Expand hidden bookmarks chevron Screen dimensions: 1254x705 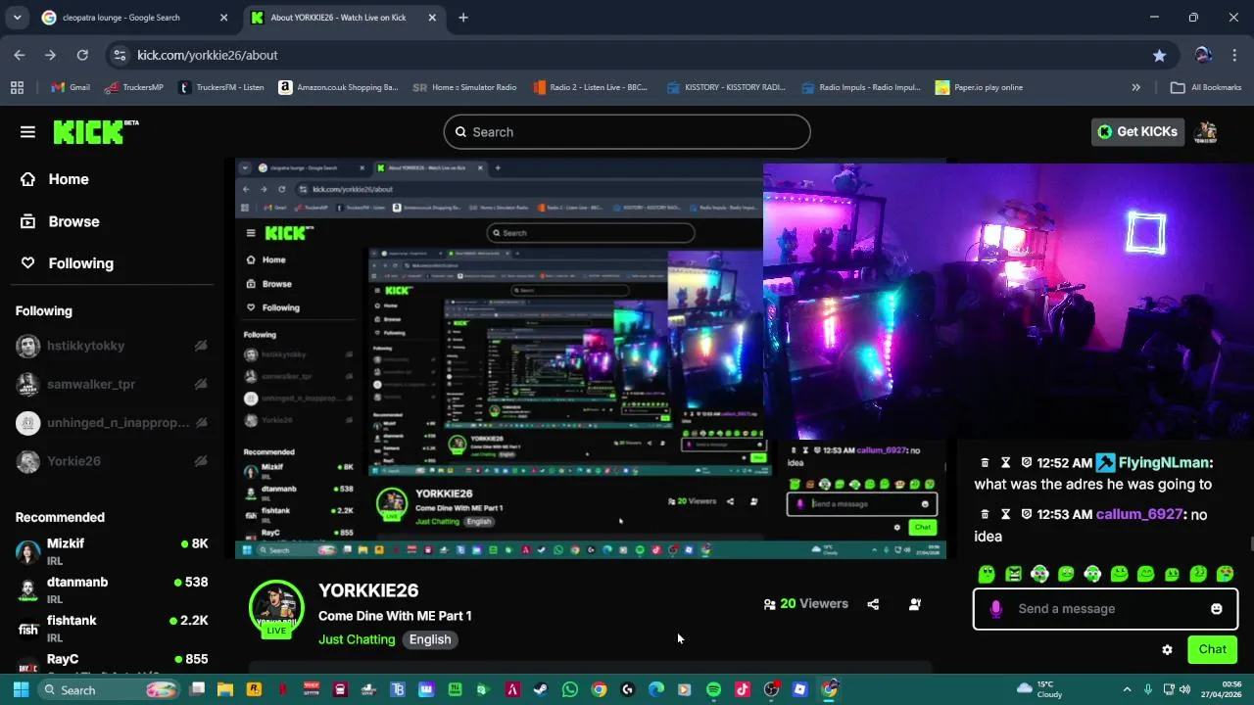(1135, 87)
